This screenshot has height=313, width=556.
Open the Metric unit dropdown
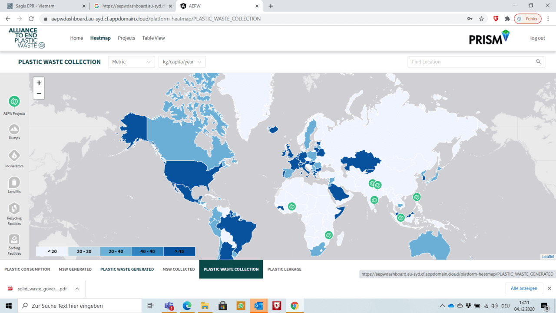[131, 62]
